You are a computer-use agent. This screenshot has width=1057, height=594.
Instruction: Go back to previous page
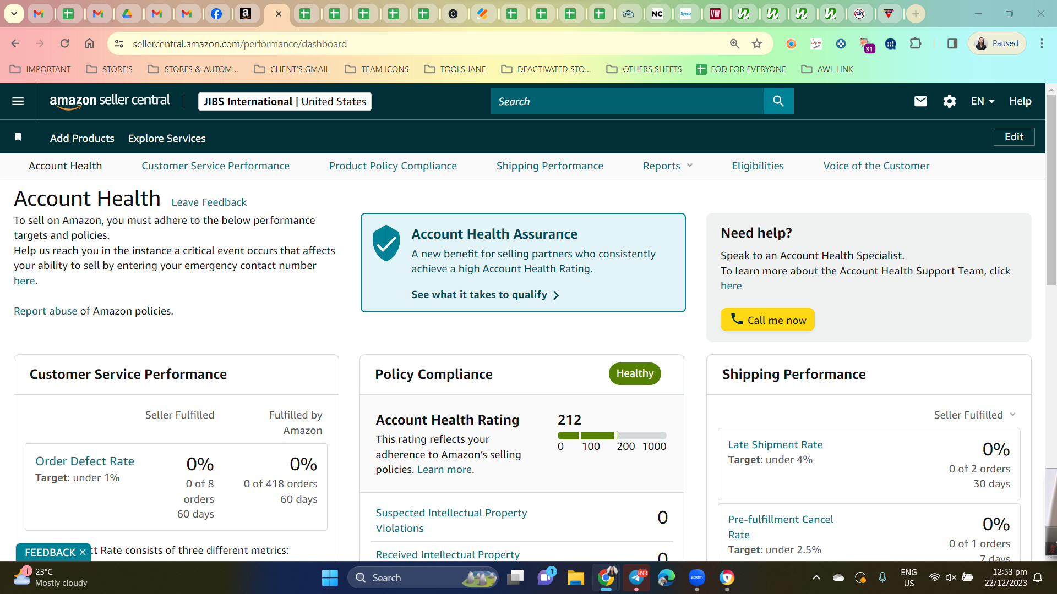point(15,43)
